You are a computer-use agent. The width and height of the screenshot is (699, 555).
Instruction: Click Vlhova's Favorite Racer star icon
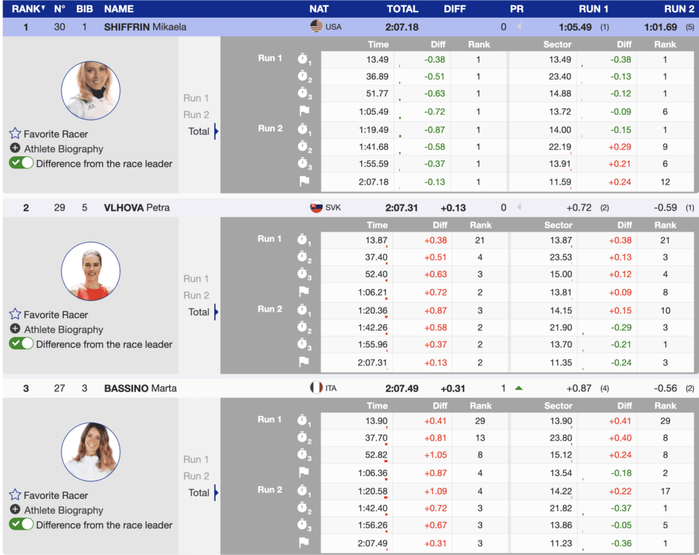15,314
